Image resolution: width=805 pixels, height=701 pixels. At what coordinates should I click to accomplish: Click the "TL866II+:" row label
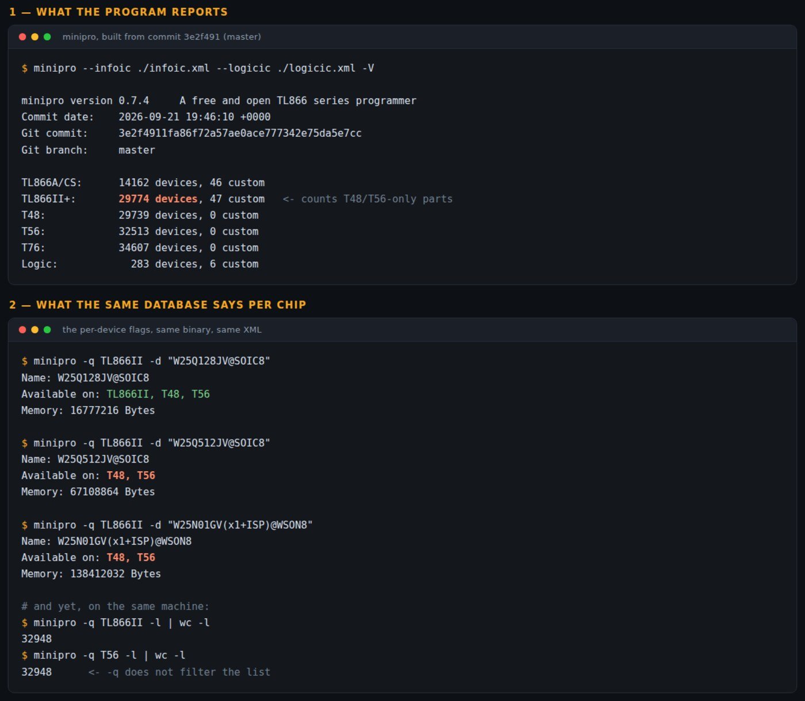tap(48, 199)
